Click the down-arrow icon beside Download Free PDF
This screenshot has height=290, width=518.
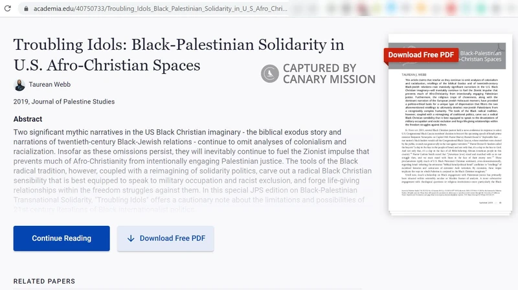(x=131, y=238)
